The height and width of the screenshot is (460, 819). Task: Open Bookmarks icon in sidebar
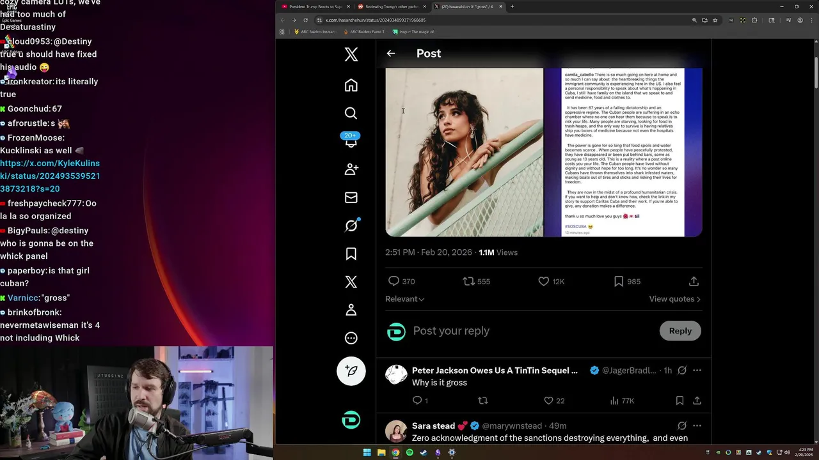click(x=351, y=254)
